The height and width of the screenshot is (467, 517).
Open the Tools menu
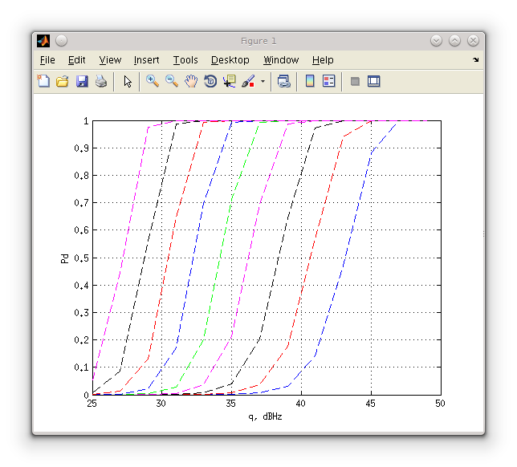[185, 60]
